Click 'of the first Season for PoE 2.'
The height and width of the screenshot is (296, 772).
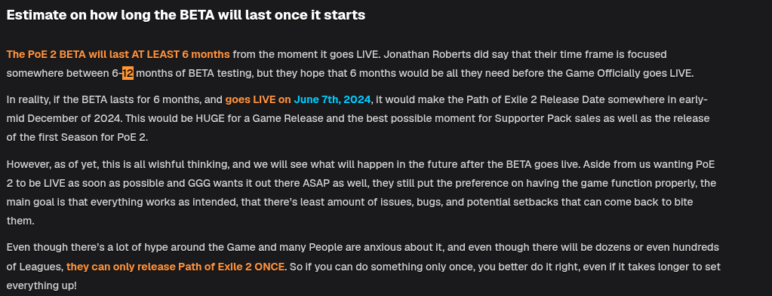click(x=77, y=137)
